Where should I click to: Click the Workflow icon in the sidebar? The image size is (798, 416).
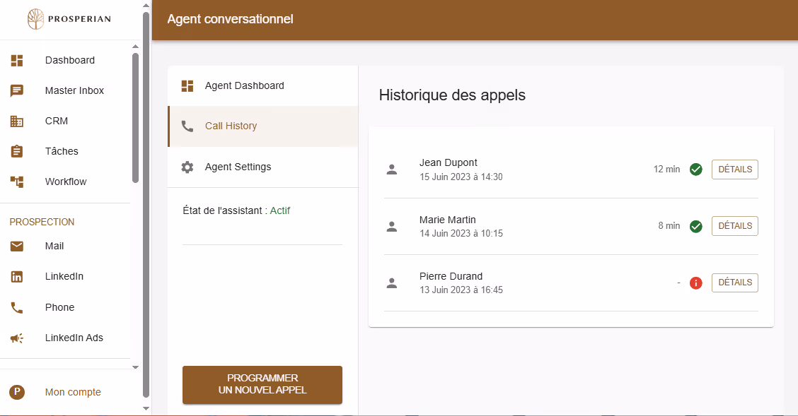tap(16, 182)
